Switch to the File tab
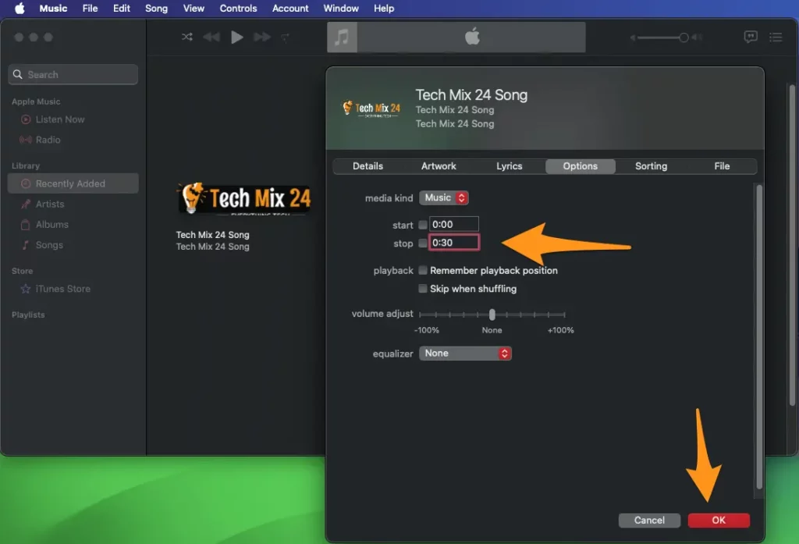The height and width of the screenshot is (544, 799). 722,166
